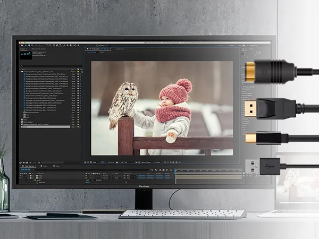
Task: Select the Clone Stamp tool
Action: point(68,45)
